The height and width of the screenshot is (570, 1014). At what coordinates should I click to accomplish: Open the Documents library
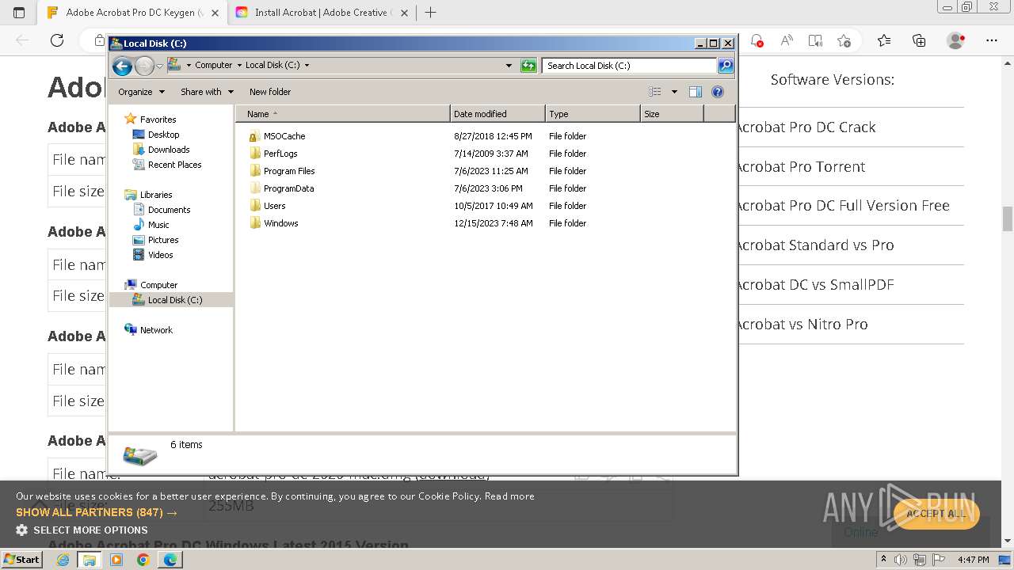(x=169, y=210)
